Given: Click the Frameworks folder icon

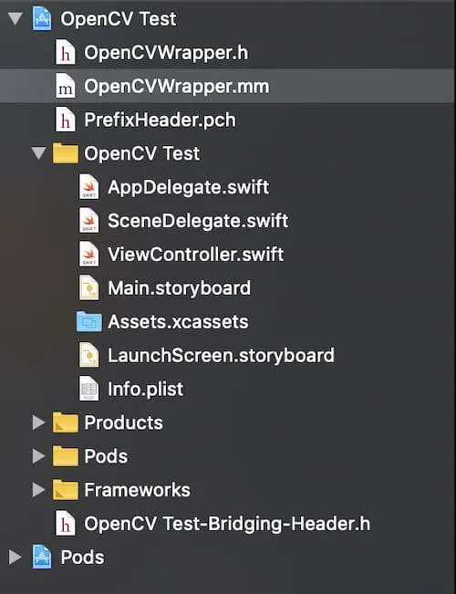Looking at the screenshot, I should tap(66, 490).
